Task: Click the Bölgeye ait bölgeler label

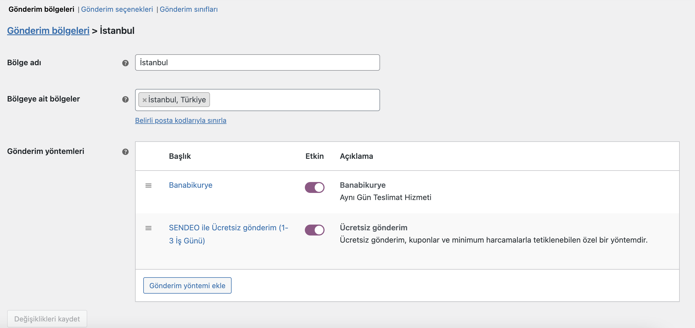Action: coord(43,99)
